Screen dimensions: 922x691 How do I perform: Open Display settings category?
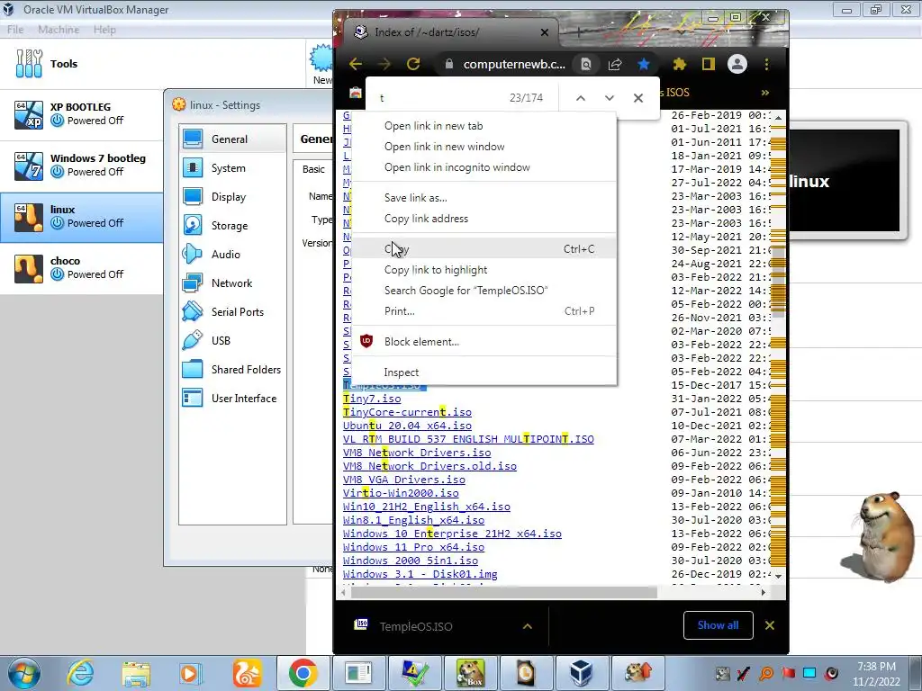[x=233, y=197]
